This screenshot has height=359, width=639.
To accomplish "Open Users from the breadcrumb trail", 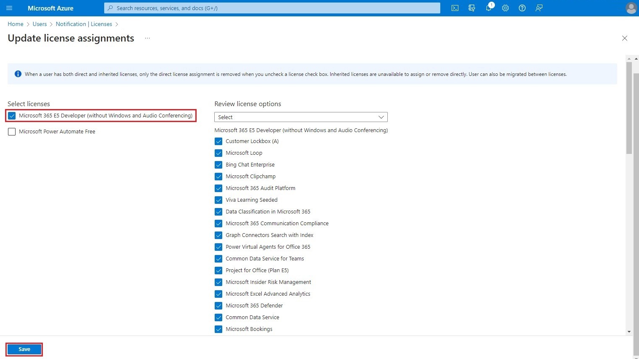I will pos(39,24).
